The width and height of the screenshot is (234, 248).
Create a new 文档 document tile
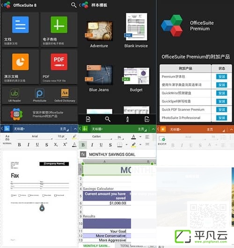pos(20,29)
